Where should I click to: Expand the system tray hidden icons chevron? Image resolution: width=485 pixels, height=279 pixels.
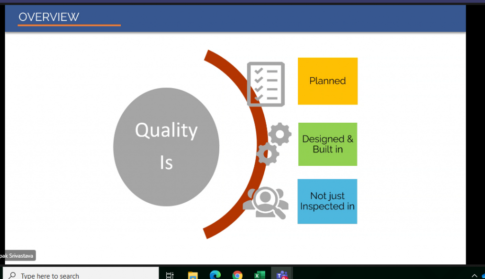pos(474,276)
